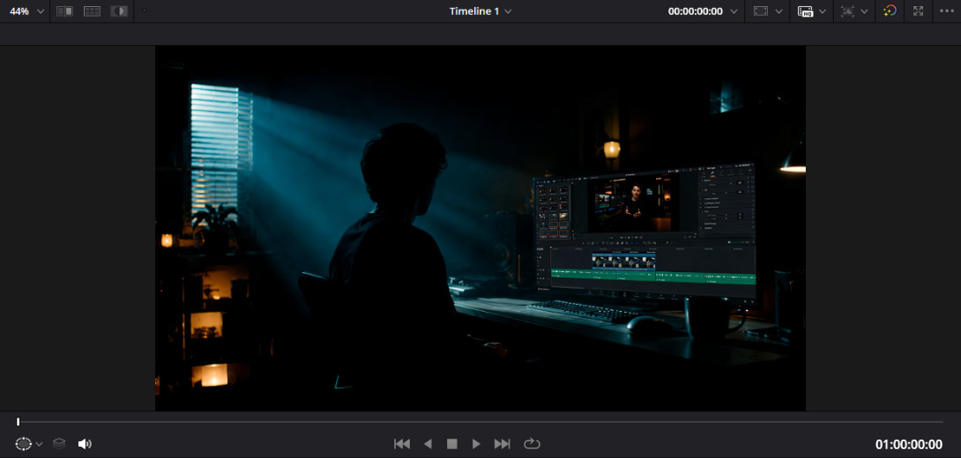This screenshot has height=458, width=961.
Task: Open the 00:00:00:00 timecode options dropdown
Action: [x=734, y=11]
